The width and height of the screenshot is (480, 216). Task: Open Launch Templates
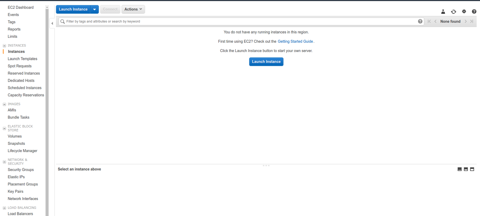pyautogui.click(x=22, y=59)
